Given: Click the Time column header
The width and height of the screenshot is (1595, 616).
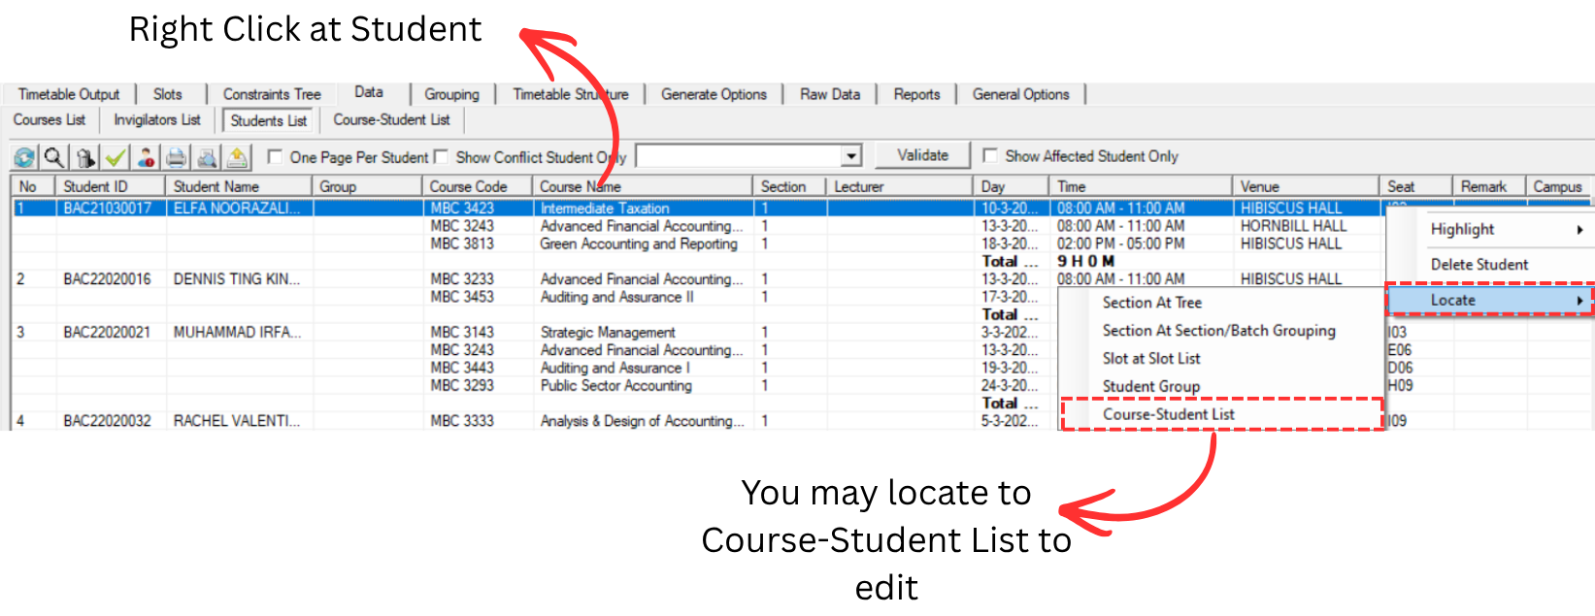Looking at the screenshot, I should click(x=1141, y=186).
